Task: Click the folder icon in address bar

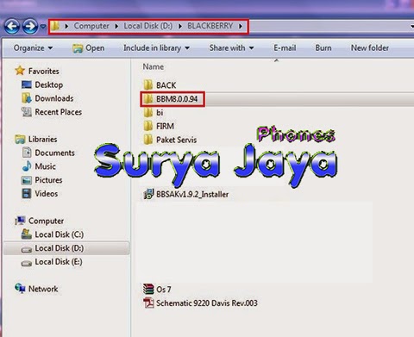Action: pyautogui.click(x=55, y=26)
